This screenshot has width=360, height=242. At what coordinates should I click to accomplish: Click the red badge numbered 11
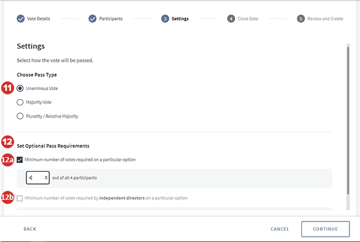(x=8, y=88)
